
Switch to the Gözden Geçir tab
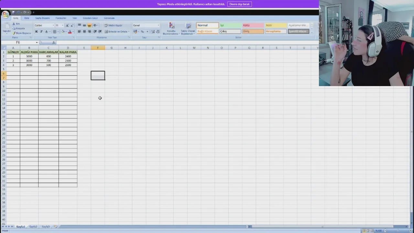pos(90,18)
